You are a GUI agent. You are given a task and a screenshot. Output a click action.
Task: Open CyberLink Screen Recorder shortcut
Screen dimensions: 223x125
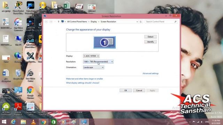[x=30, y=25]
